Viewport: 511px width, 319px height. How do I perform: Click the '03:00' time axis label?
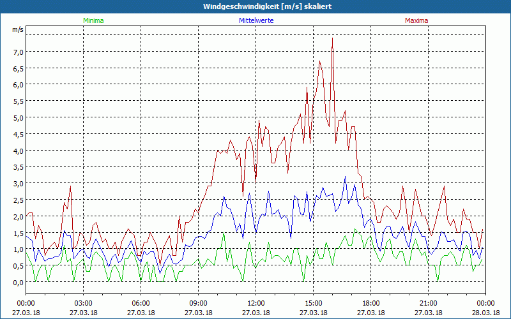[x=84, y=304]
